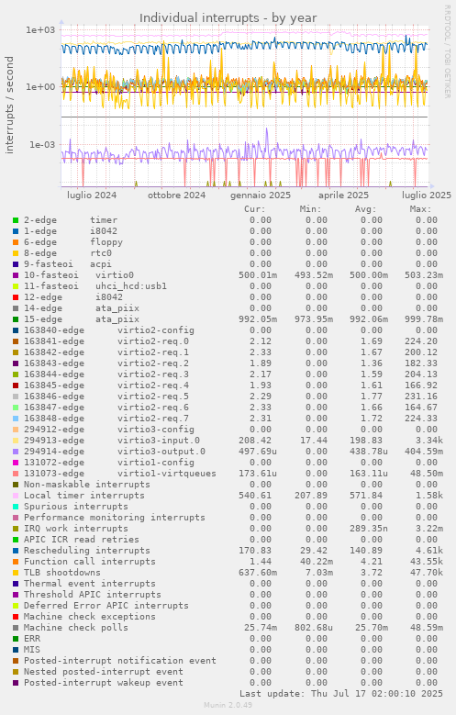This screenshot has height=715, width=456.
Task: Click the interrupts graph plot area
Action: [x=245, y=106]
